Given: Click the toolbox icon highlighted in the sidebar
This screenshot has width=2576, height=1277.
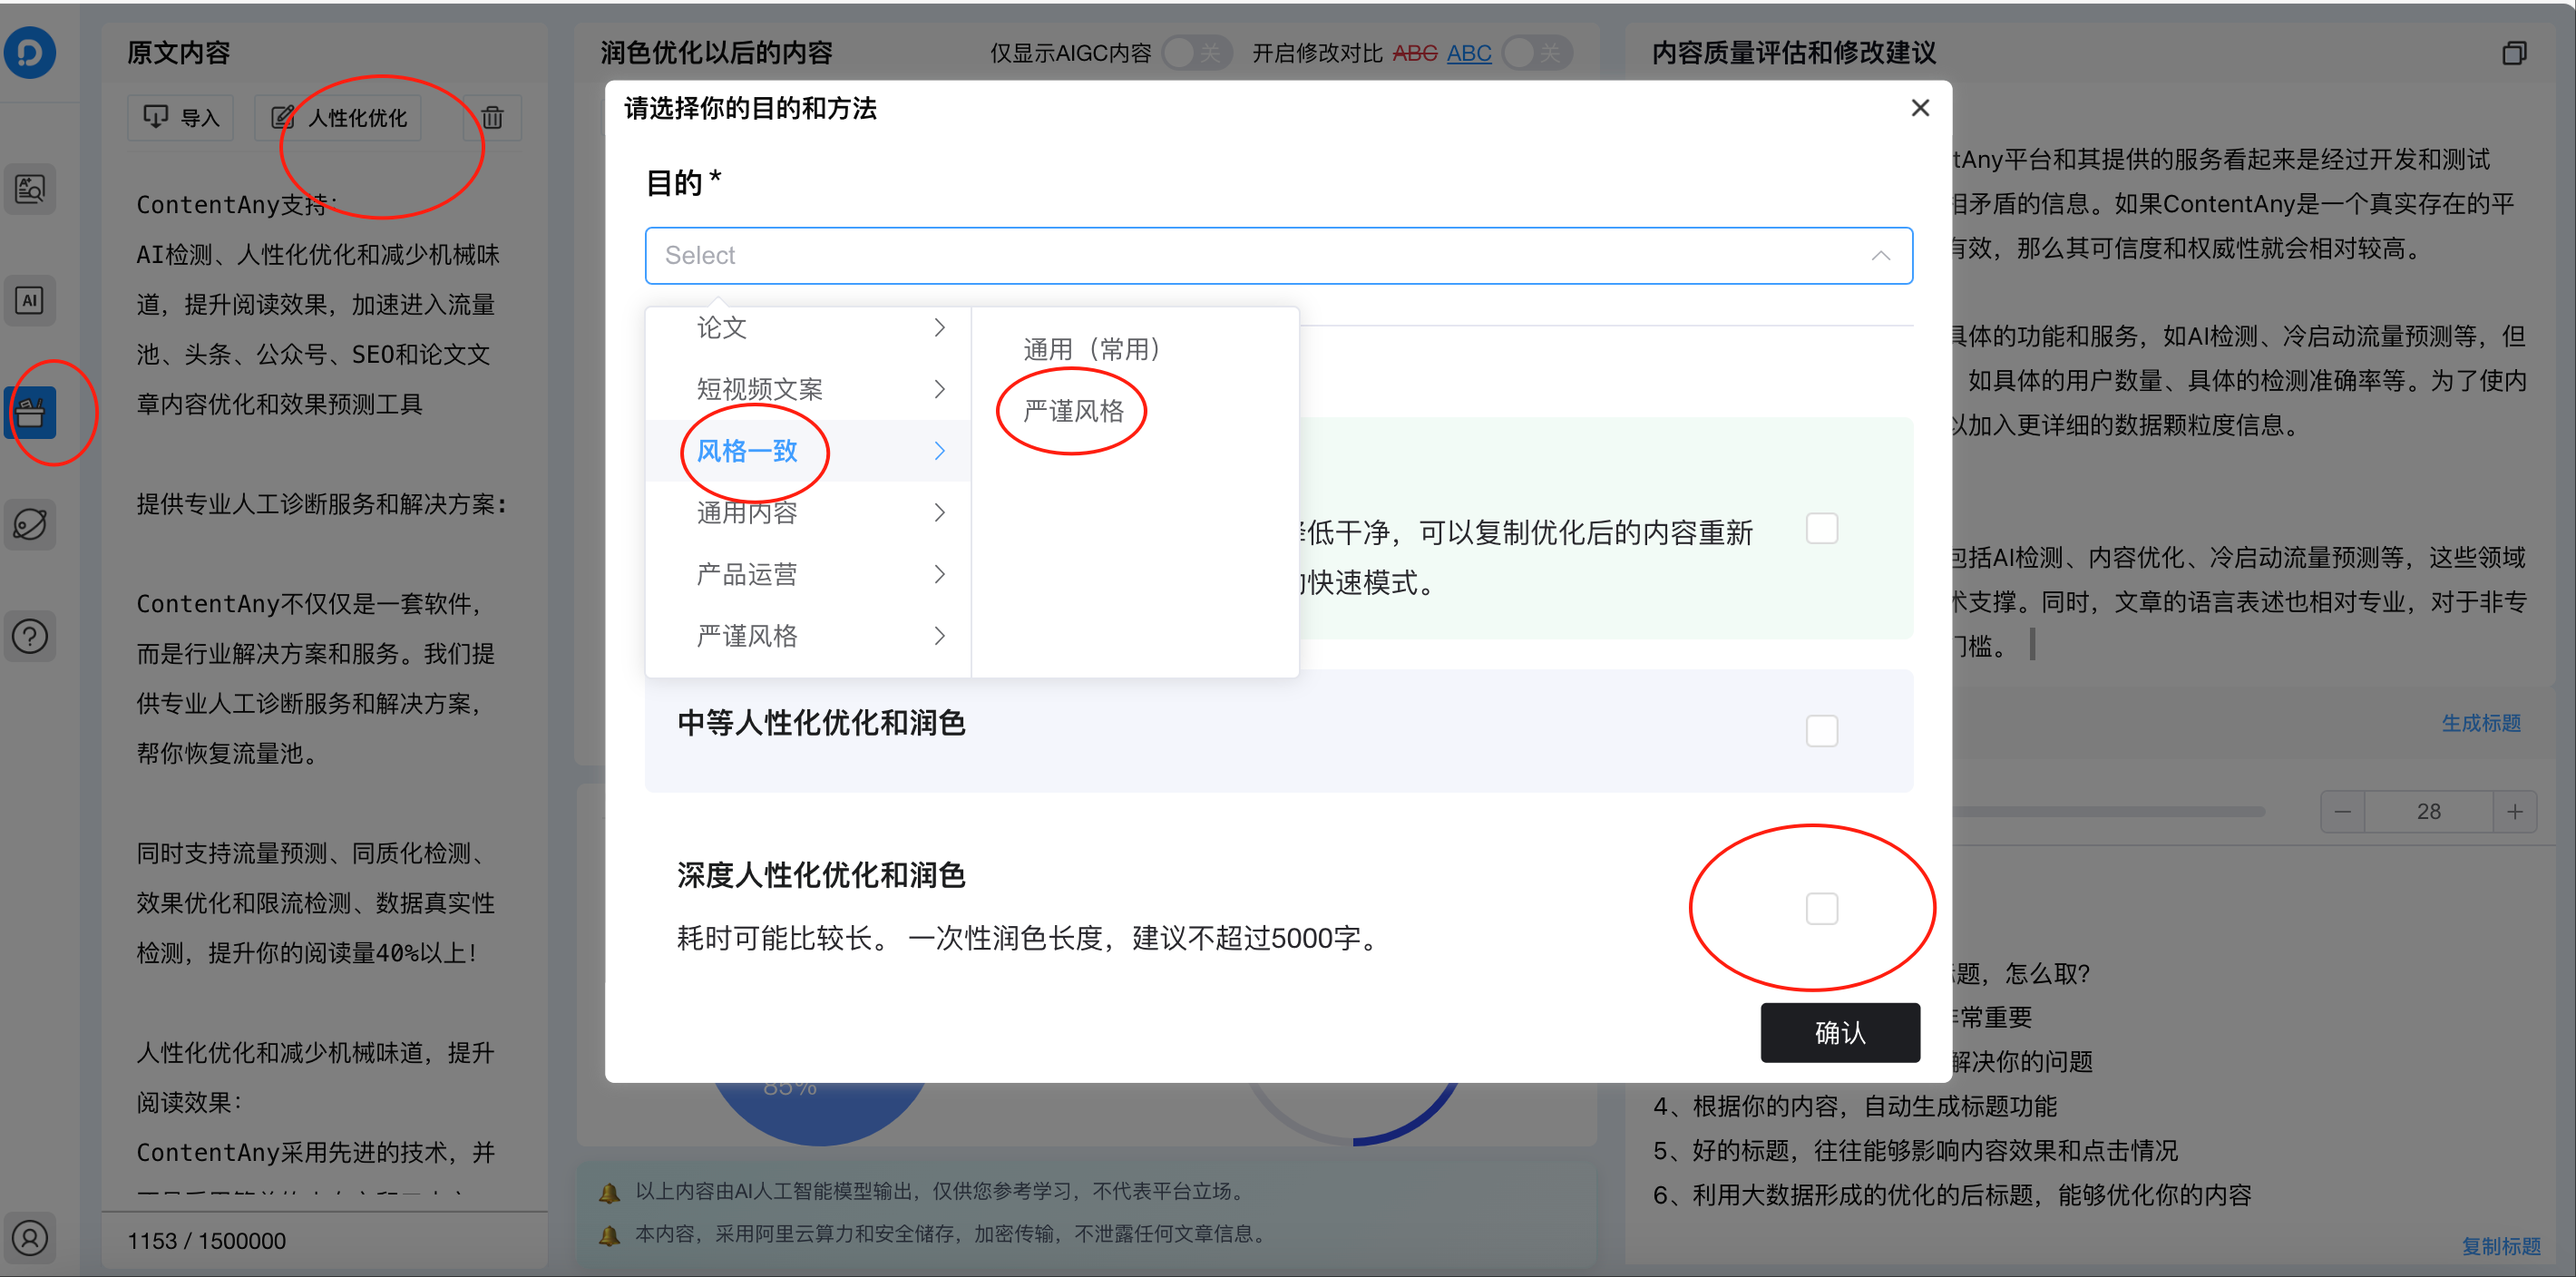Looking at the screenshot, I should [x=30, y=412].
